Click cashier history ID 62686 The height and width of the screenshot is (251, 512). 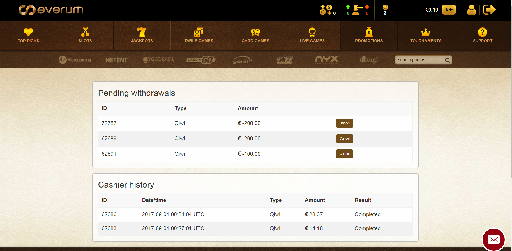pos(109,214)
